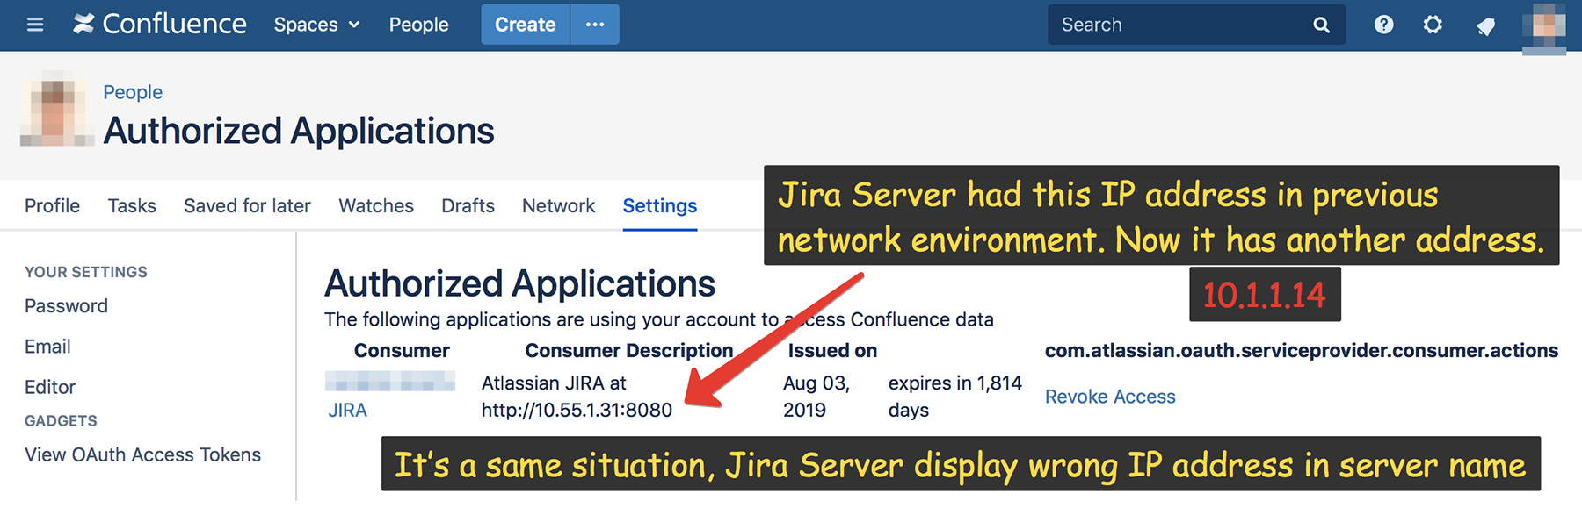Open the Help question mark menu
Screen dimensions: 1582x508
click(x=1383, y=25)
